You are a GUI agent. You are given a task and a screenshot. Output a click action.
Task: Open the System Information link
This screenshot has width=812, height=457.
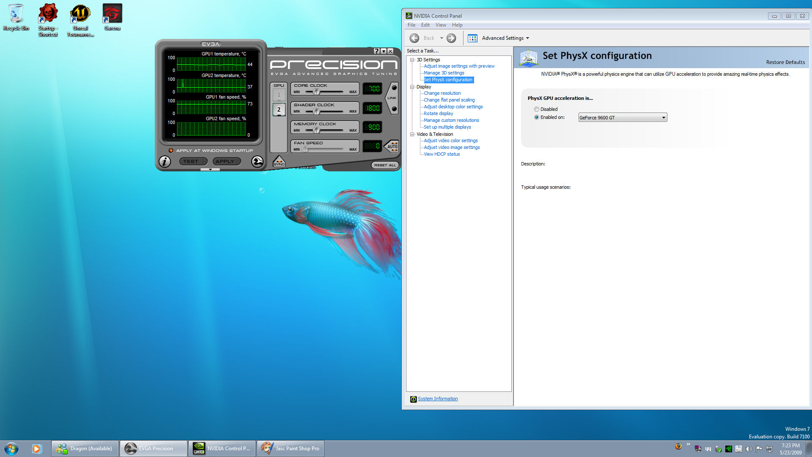pyautogui.click(x=438, y=399)
